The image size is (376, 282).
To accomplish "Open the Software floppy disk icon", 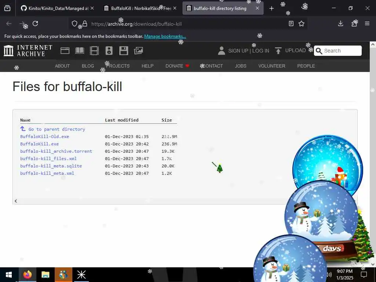I will (x=124, y=51).
